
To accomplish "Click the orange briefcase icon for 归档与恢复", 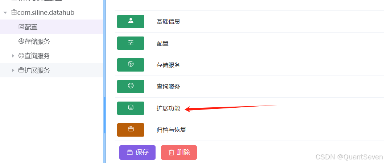I will point(131,130).
